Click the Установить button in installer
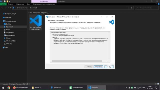 click(x=98, y=67)
